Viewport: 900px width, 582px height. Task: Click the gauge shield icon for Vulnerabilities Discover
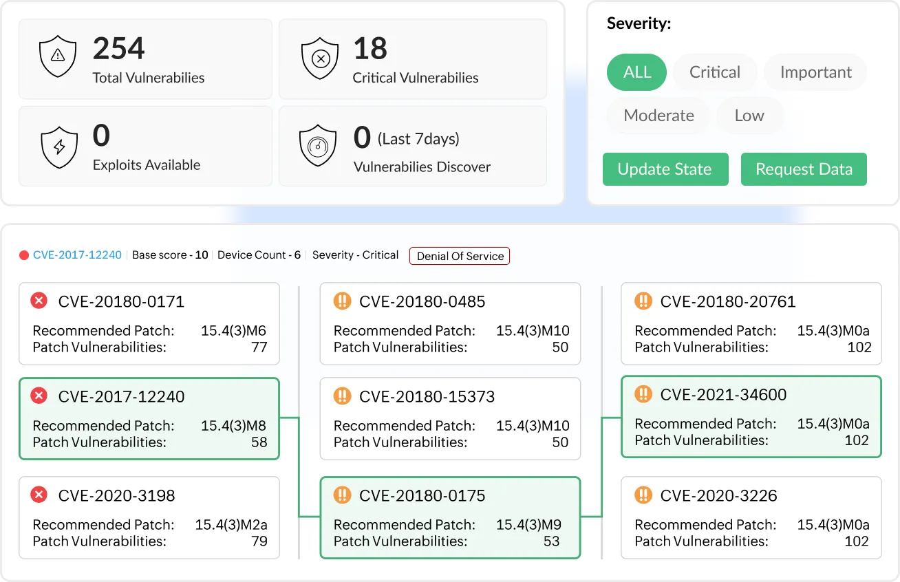pos(317,145)
